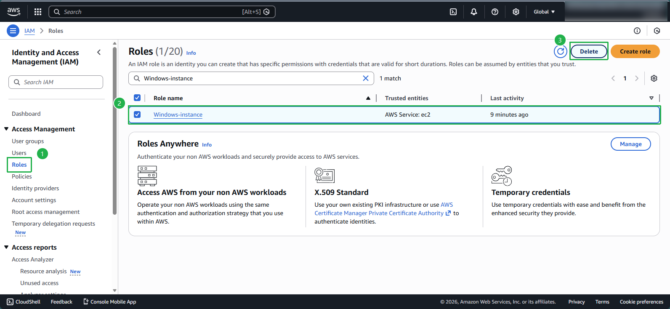This screenshot has width=670, height=309.
Task: Click the Search IAM input field
Action: click(59, 82)
